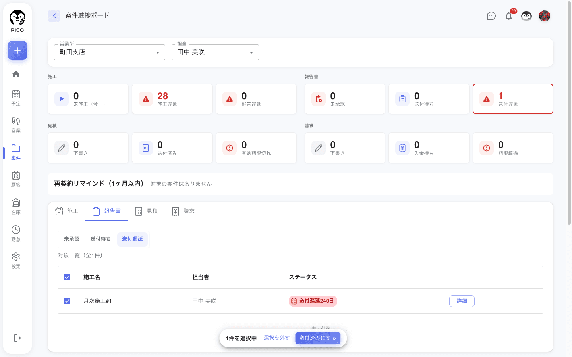The width and height of the screenshot is (572, 357).
Task: Open 案件 folder in sidebar
Action: (16, 152)
